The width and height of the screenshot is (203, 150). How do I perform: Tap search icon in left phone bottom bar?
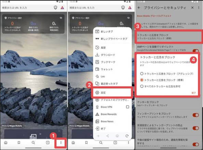click(x=33, y=142)
